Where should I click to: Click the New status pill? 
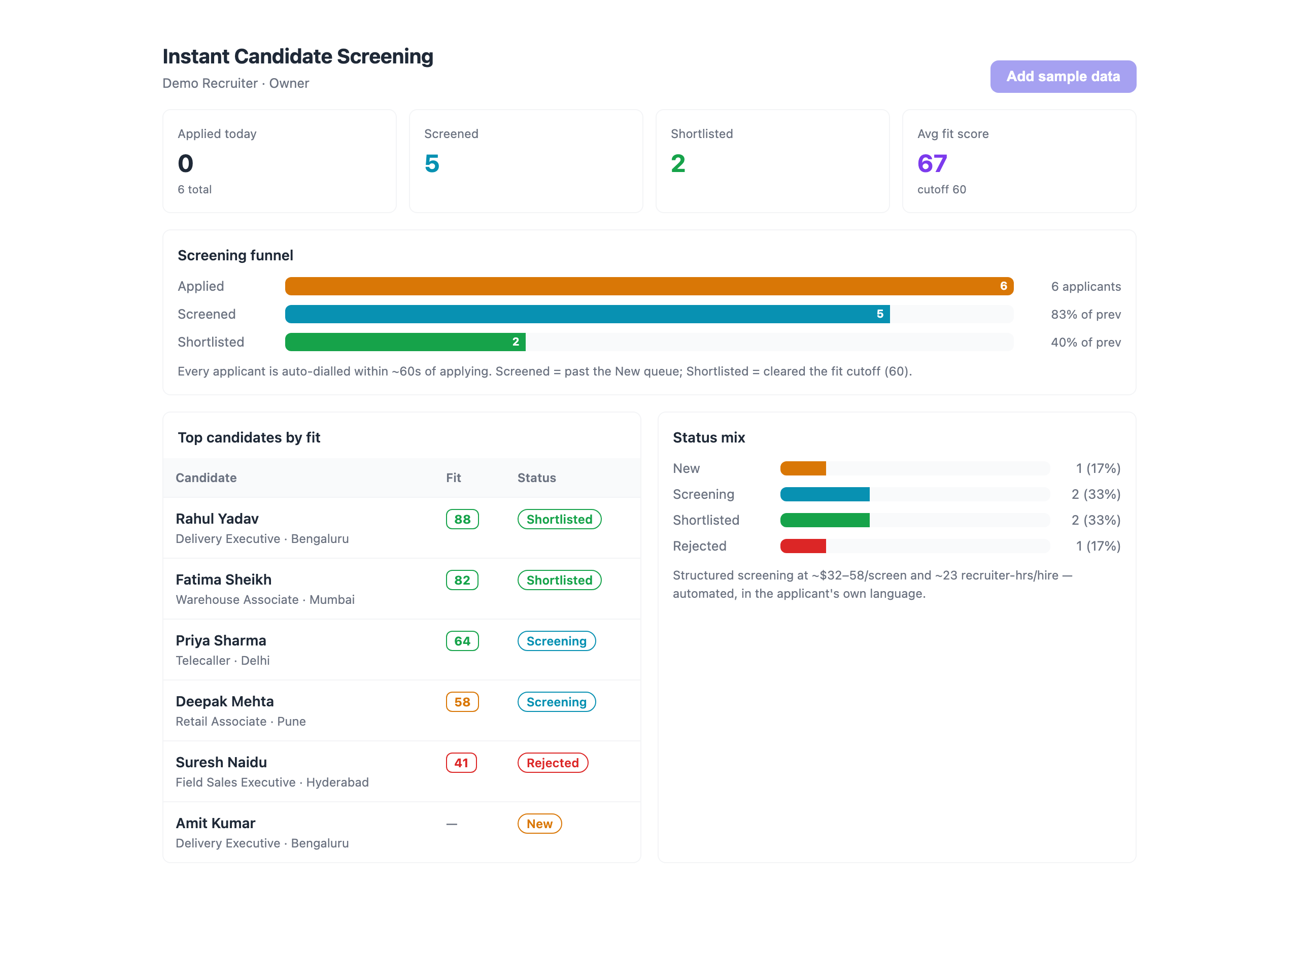click(x=539, y=824)
